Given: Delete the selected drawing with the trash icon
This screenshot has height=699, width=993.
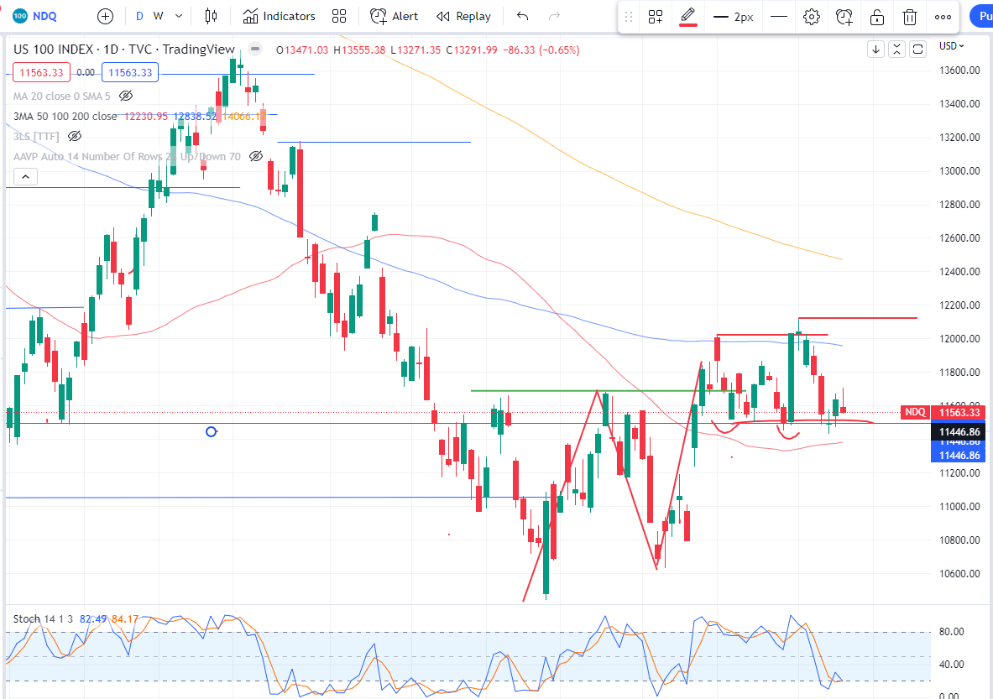Looking at the screenshot, I should [909, 17].
